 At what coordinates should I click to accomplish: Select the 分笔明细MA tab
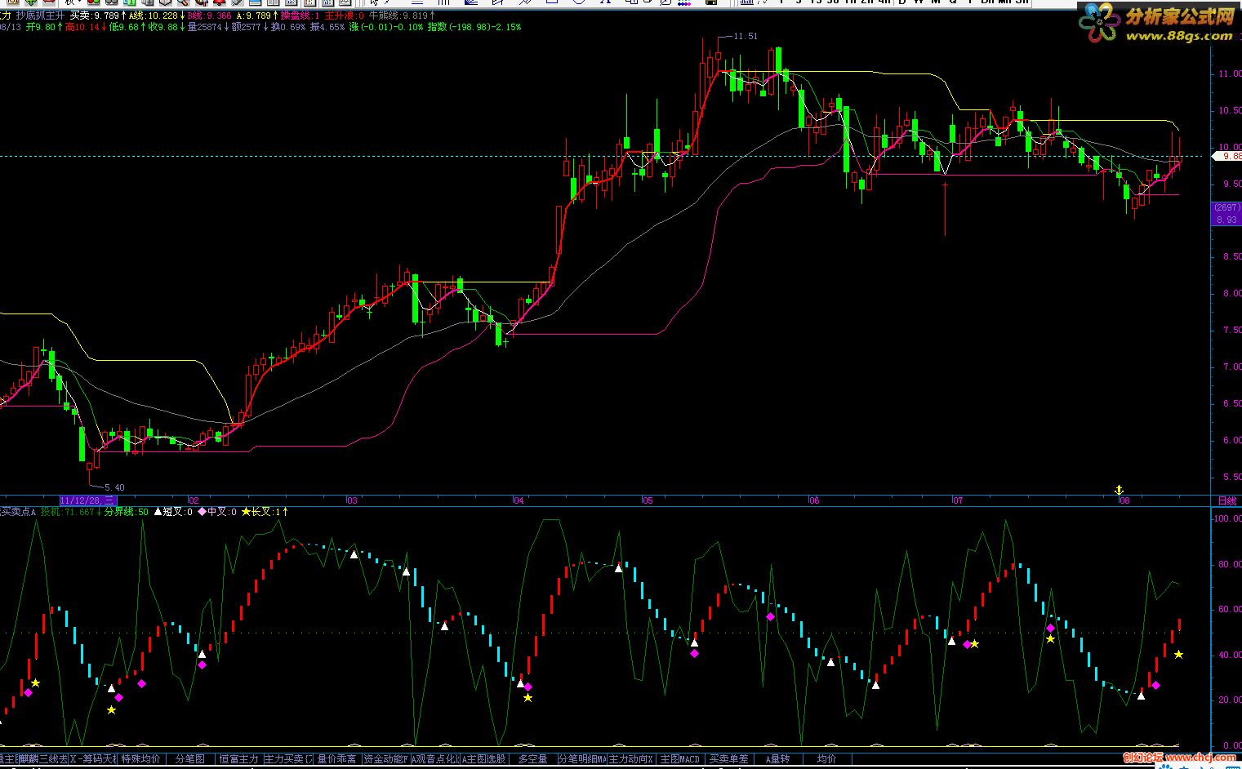coord(582,759)
